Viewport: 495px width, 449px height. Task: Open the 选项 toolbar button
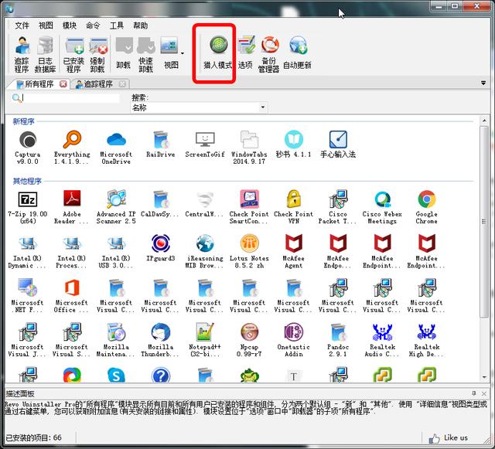246,52
